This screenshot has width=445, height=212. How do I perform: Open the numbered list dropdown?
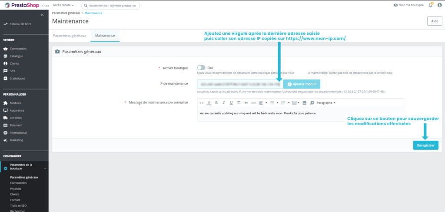pos(285,103)
